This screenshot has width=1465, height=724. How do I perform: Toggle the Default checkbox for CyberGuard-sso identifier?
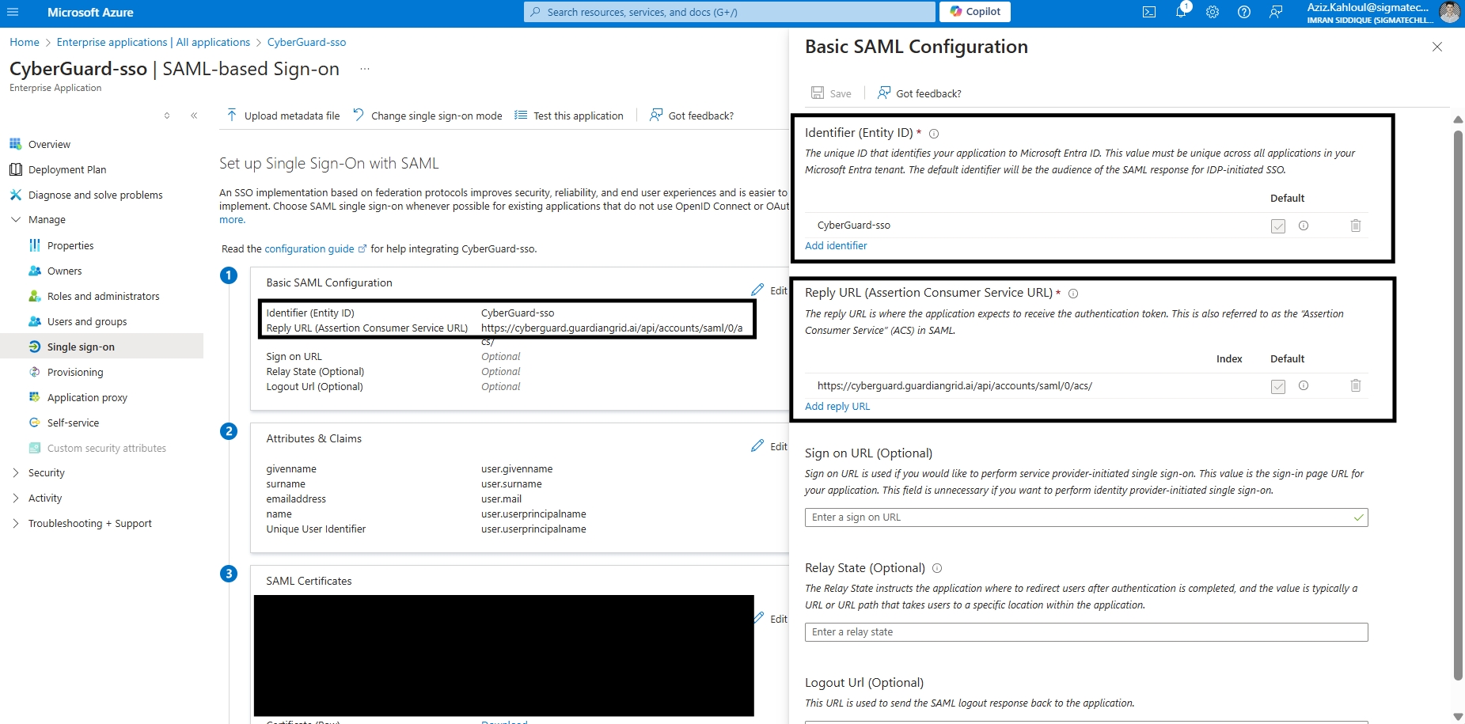point(1278,226)
